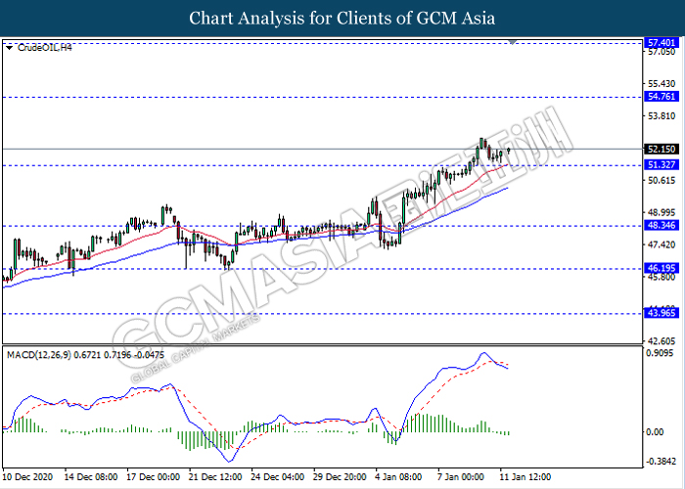Select the 54.761 price level label
The height and width of the screenshot is (489, 685).
point(662,97)
